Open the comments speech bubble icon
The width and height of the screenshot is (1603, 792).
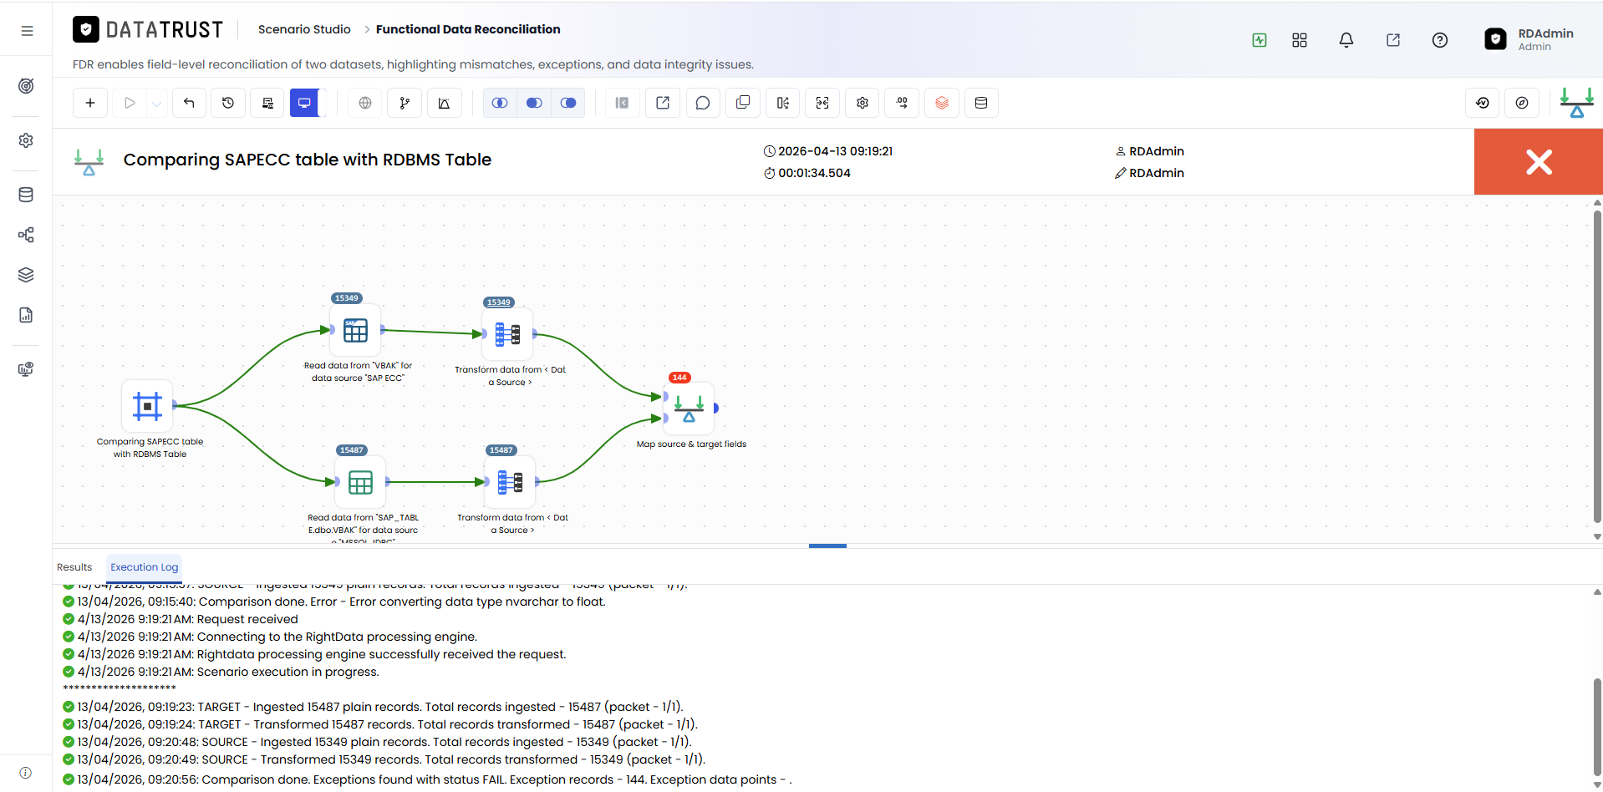(703, 103)
